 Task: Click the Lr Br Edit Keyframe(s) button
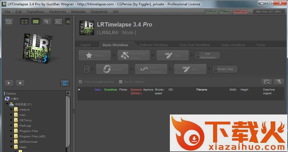click(207, 55)
